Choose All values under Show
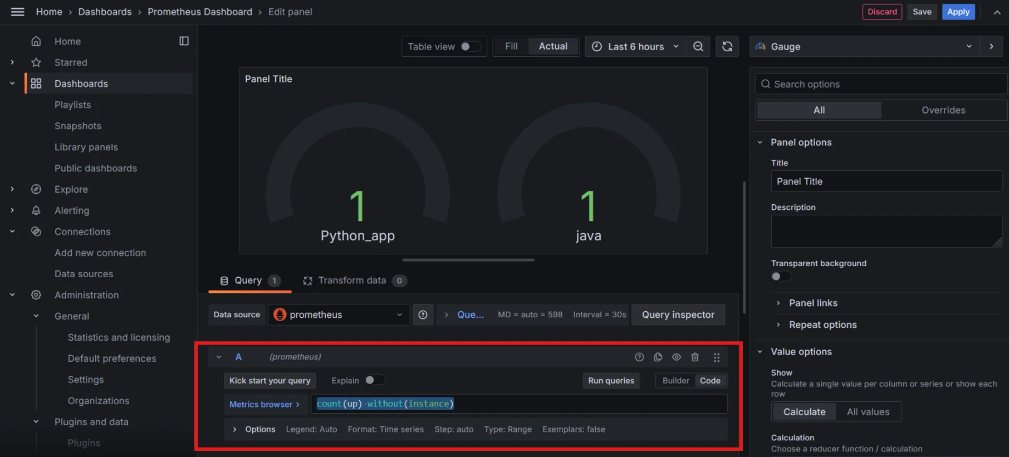This screenshot has height=457, width=1009. (x=868, y=412)
